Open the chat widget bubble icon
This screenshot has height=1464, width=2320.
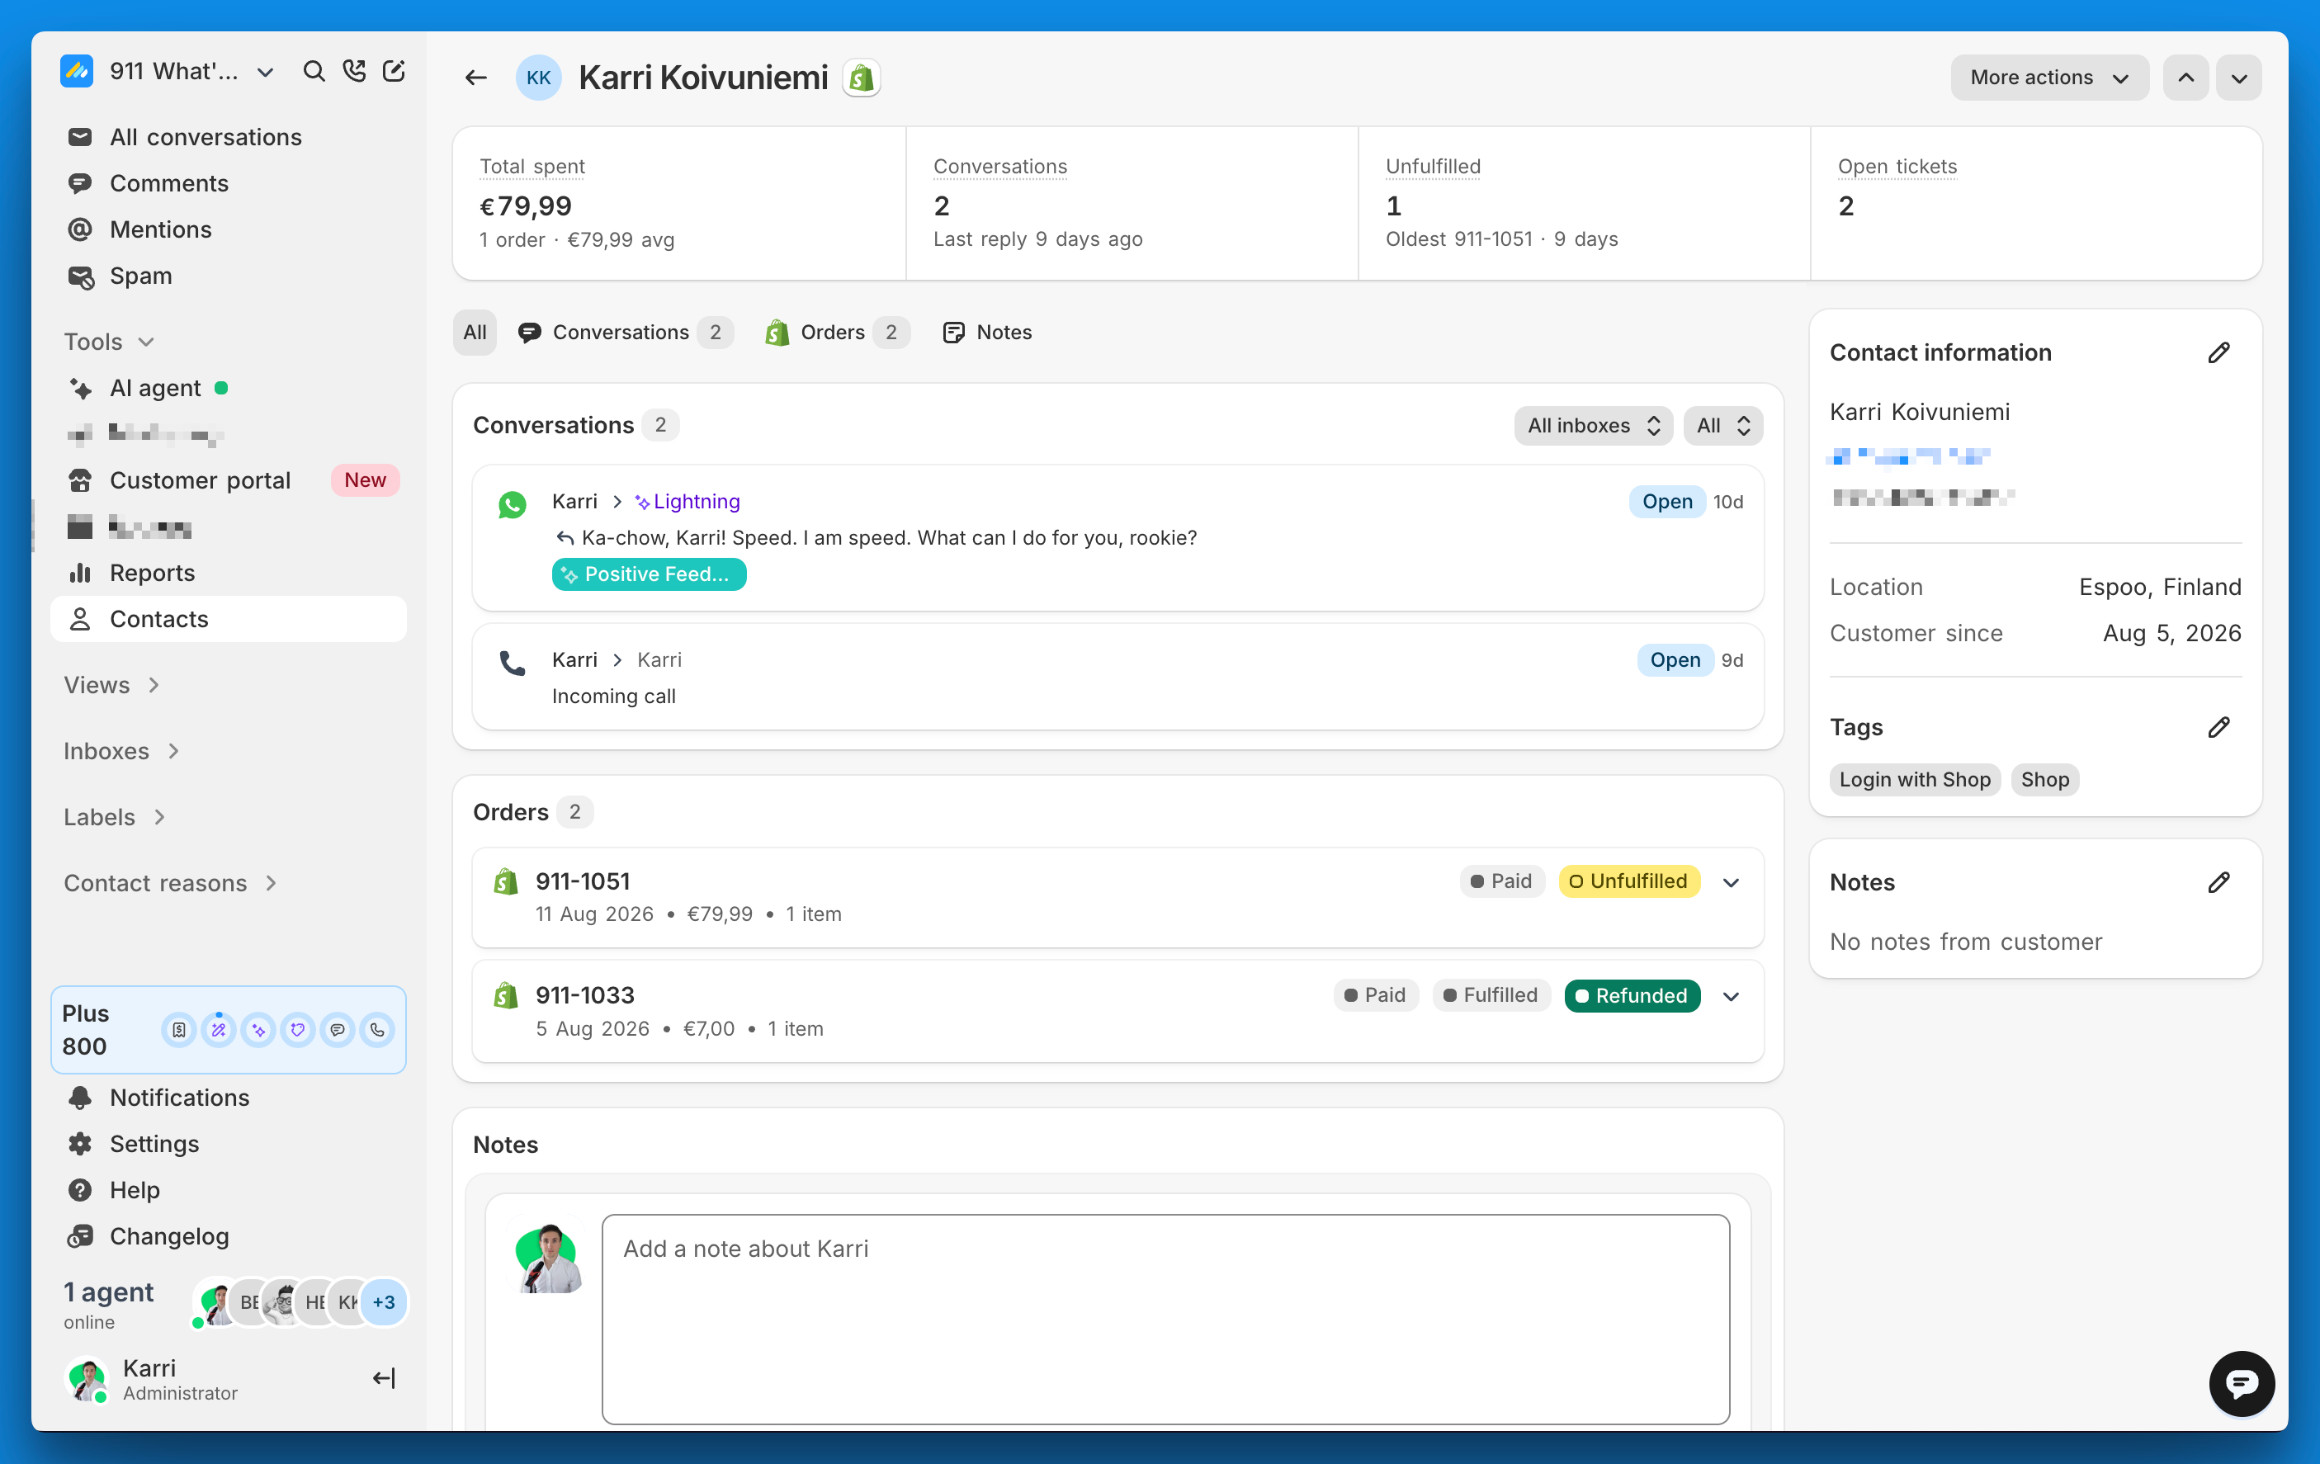(2241, 1383)
